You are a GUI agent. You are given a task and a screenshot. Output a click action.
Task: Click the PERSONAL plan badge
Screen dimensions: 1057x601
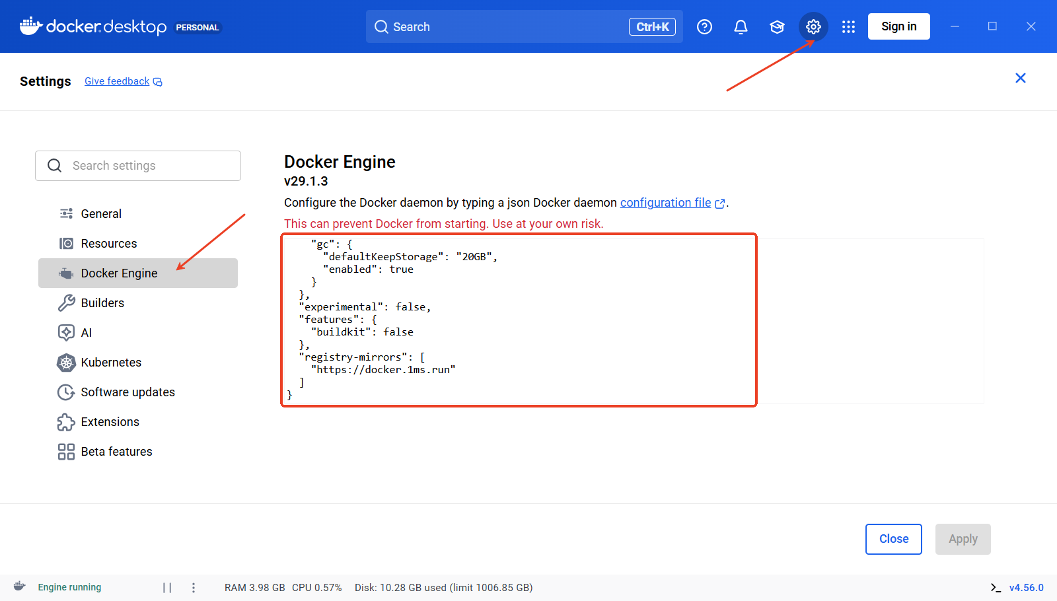(x=197, y=27)
